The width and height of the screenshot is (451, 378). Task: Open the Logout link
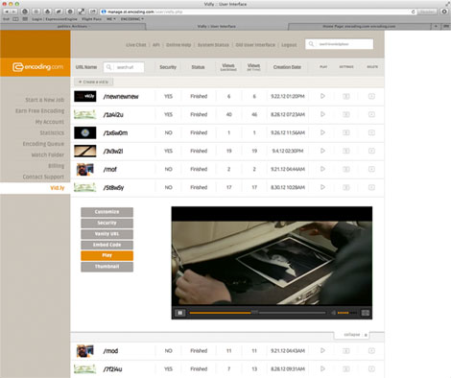[x=289, y=45]
